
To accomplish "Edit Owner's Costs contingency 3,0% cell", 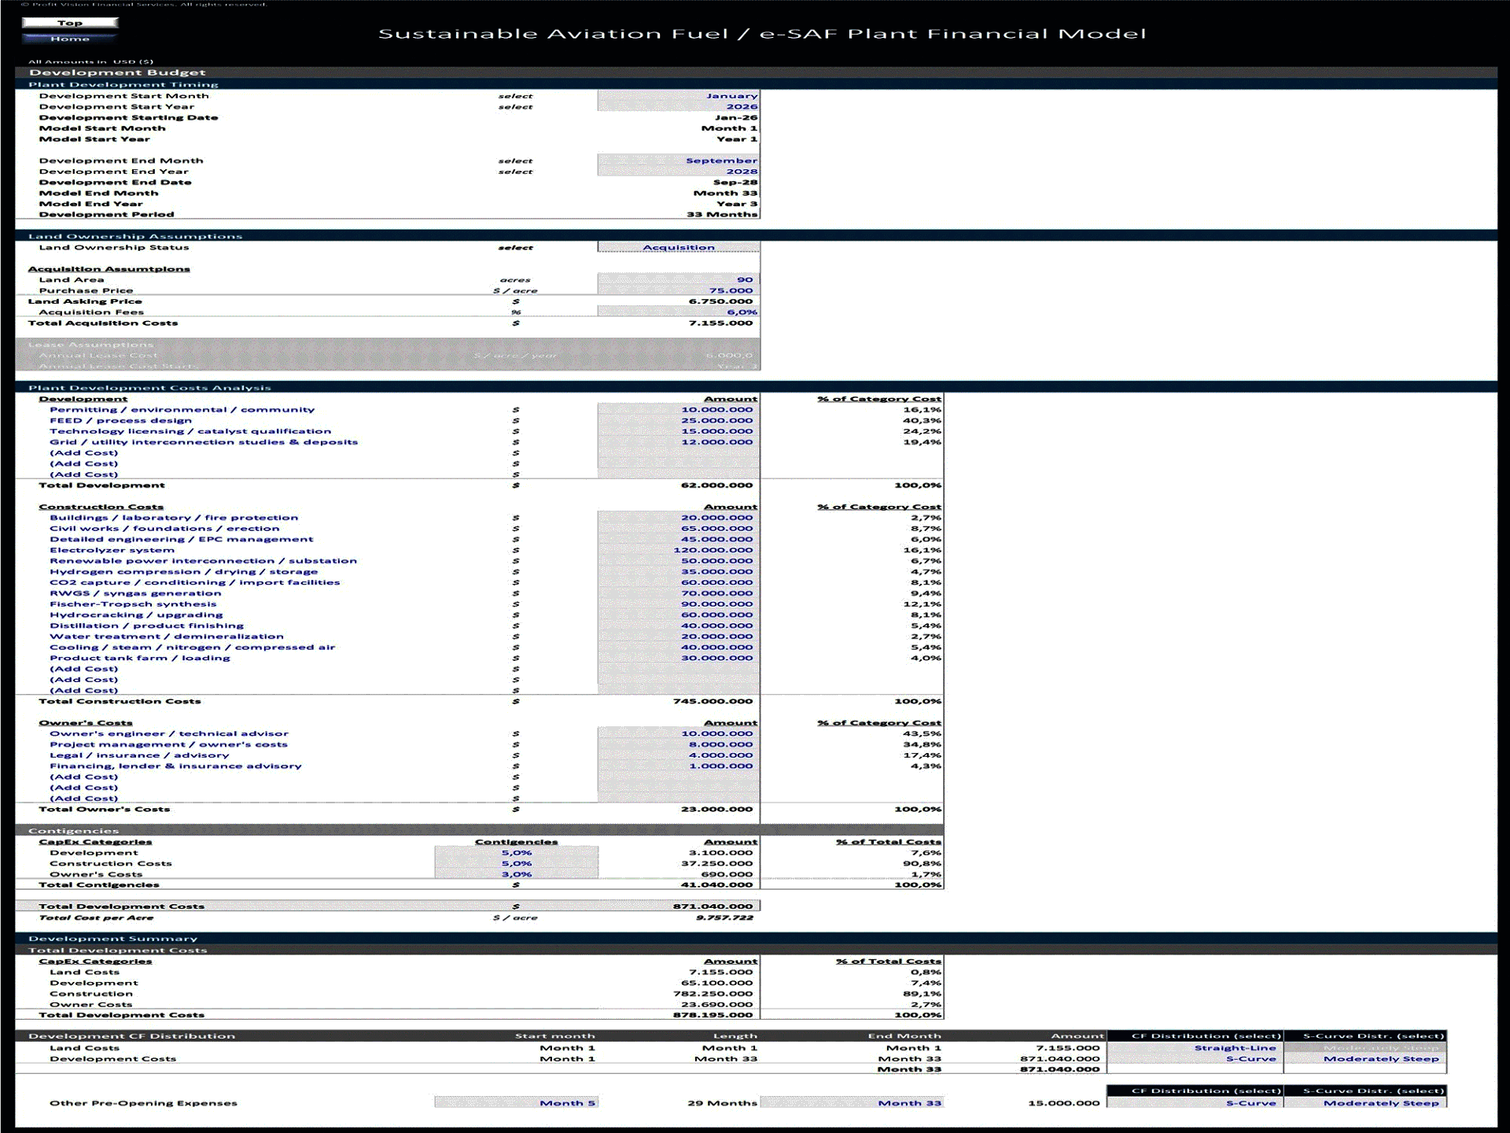I will tap(516, 874).
